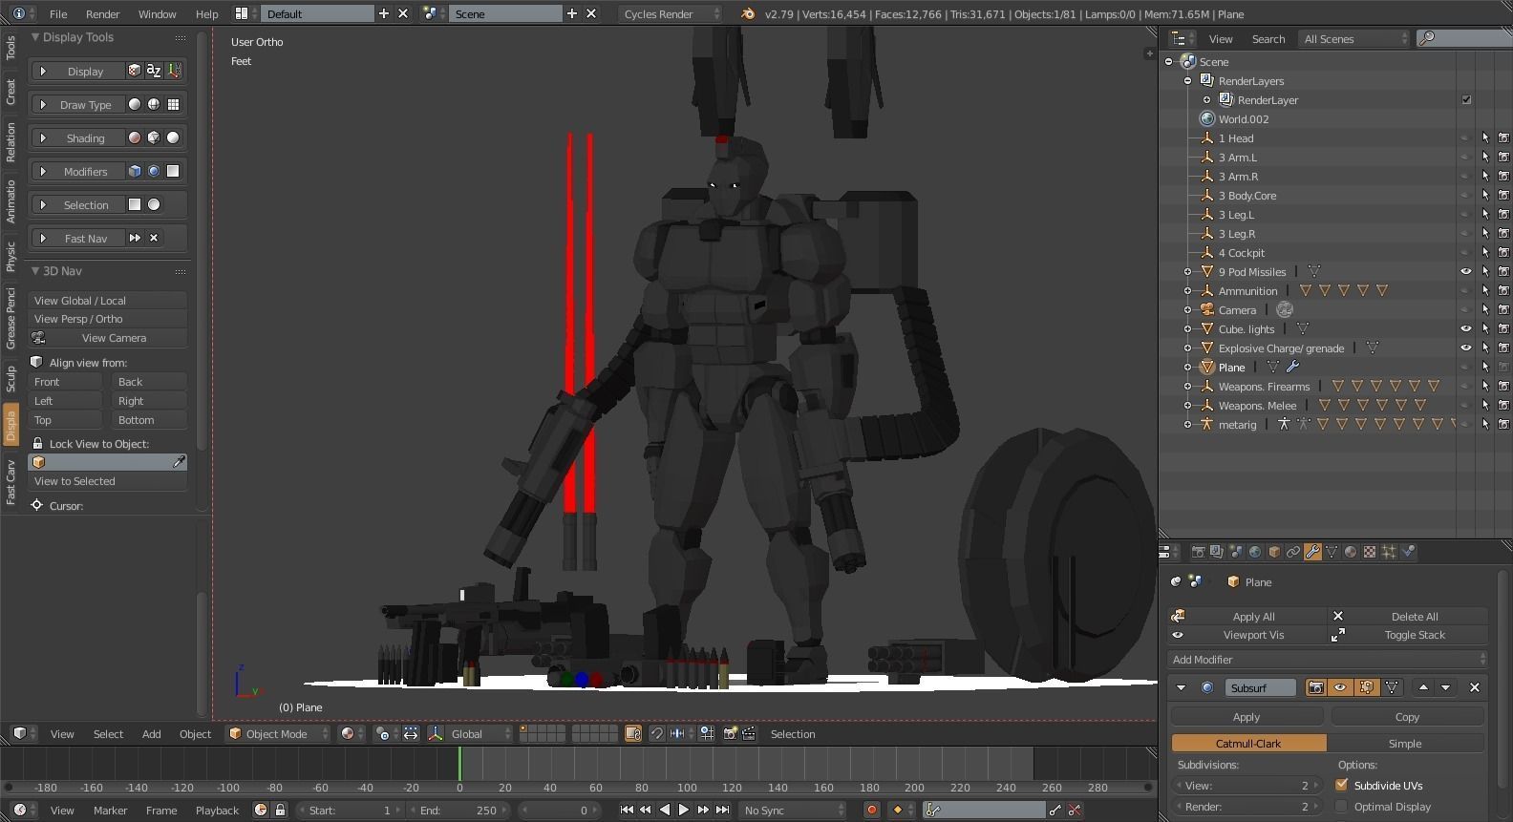Open the viewport Object menu
This screenshot has width=1513, height=822.
point(195,733)
